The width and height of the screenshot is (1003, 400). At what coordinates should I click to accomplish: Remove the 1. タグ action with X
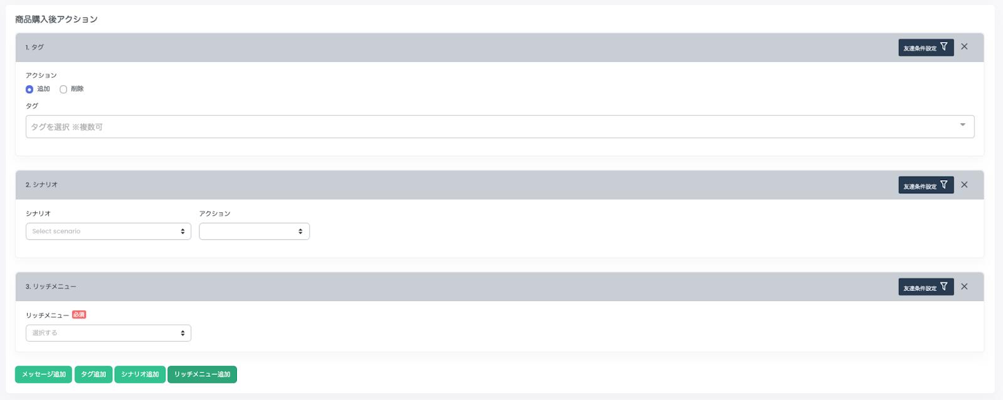point(964,47)
